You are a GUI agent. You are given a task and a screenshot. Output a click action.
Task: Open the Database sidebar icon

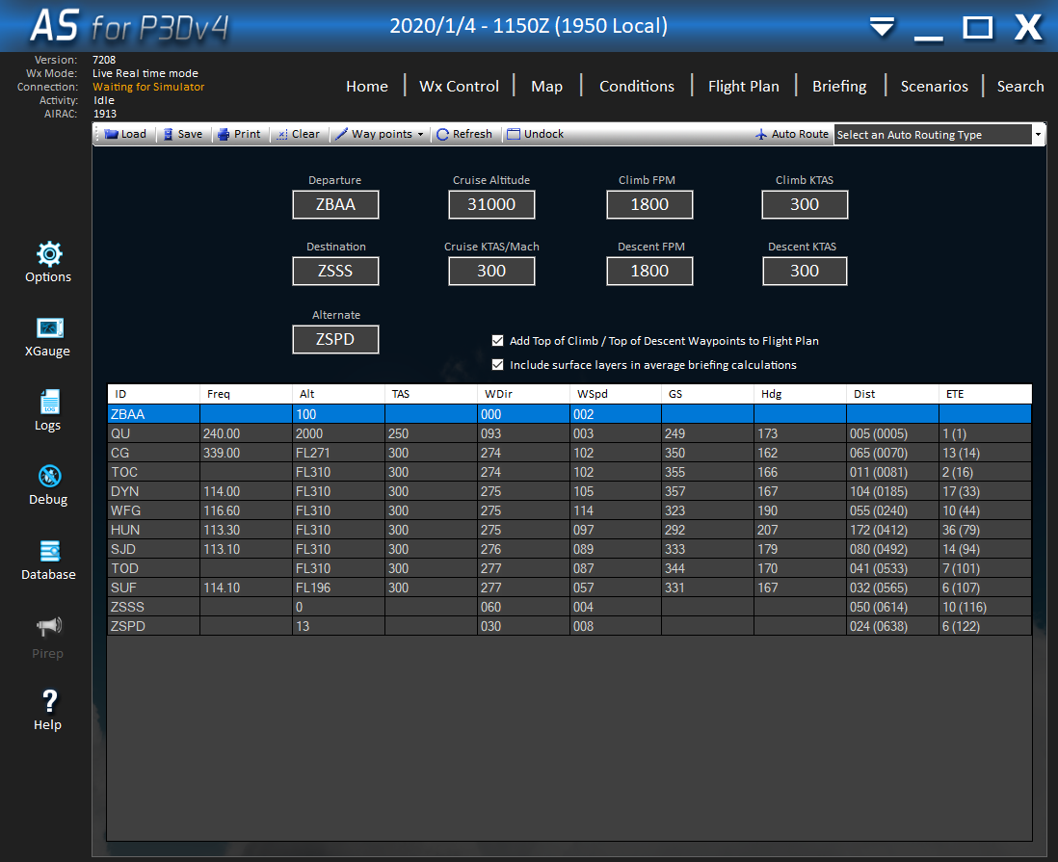tap(48, 552)
